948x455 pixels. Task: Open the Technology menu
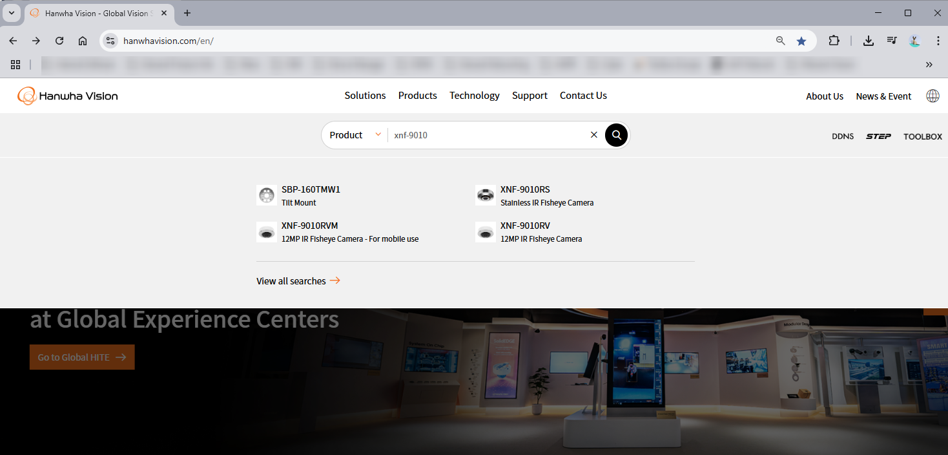pos(475,96)
